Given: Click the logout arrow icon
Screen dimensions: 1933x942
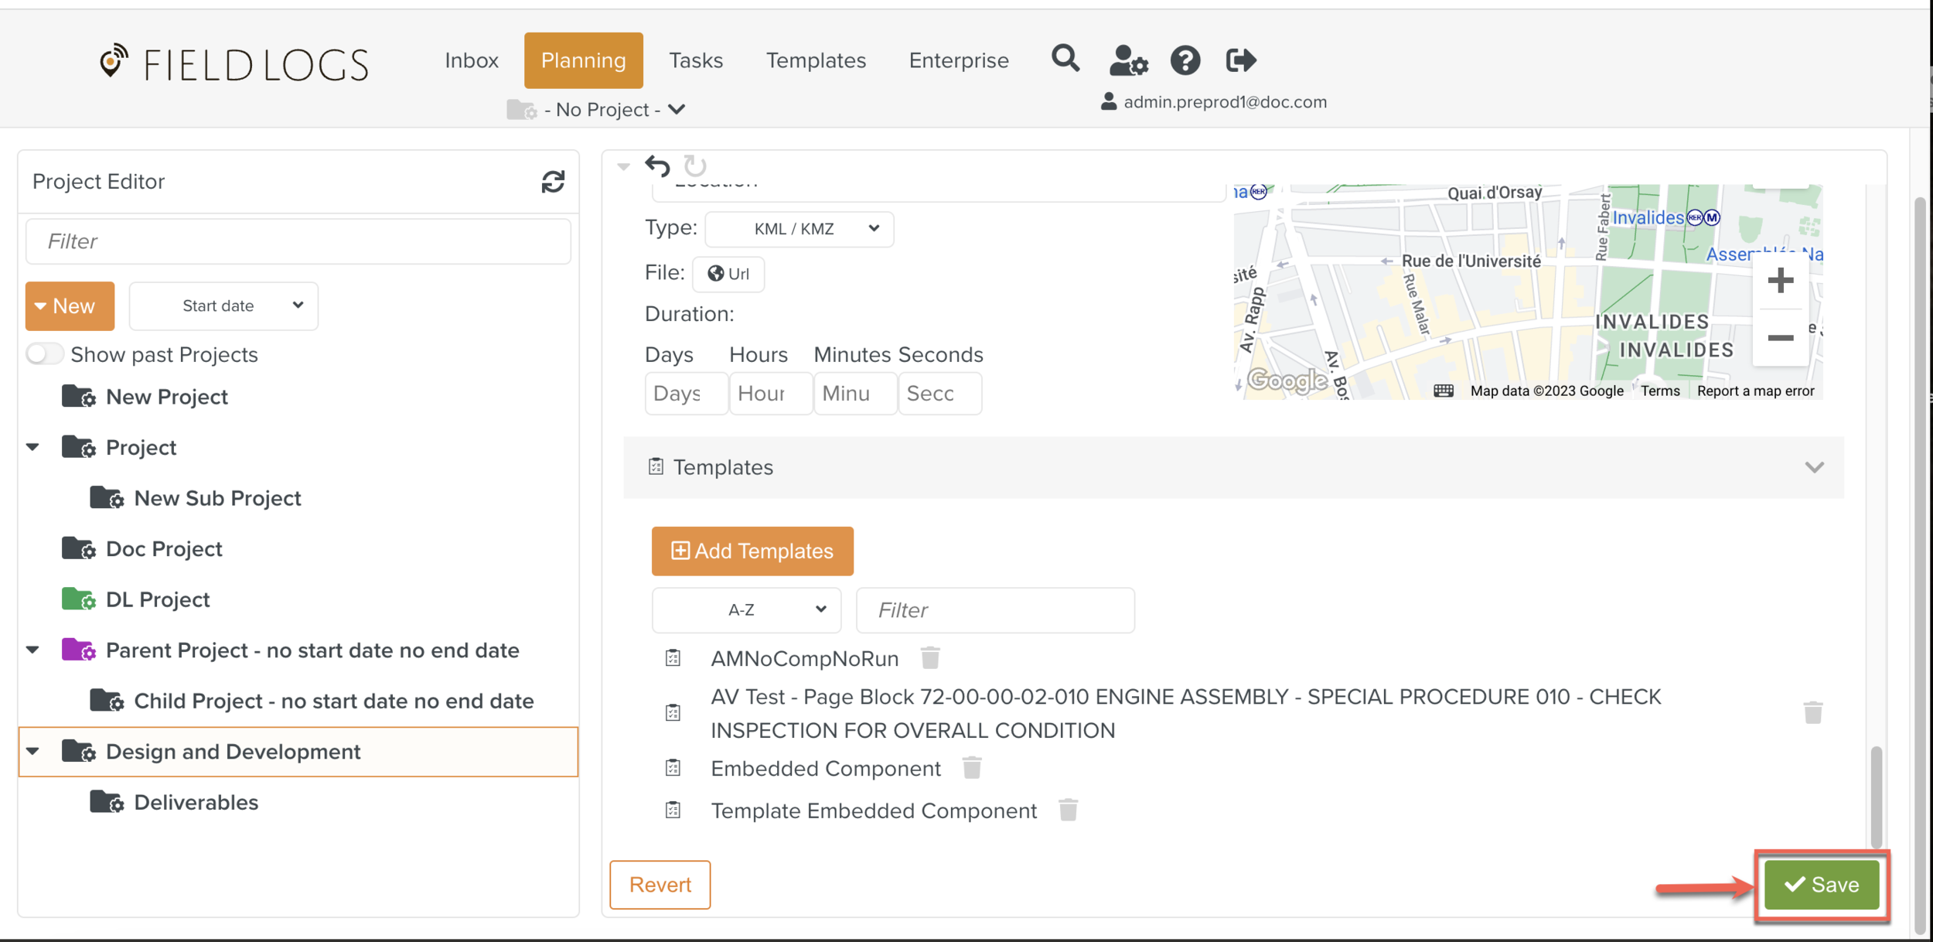Looking at the screenshot, I should coord(1241,60).
